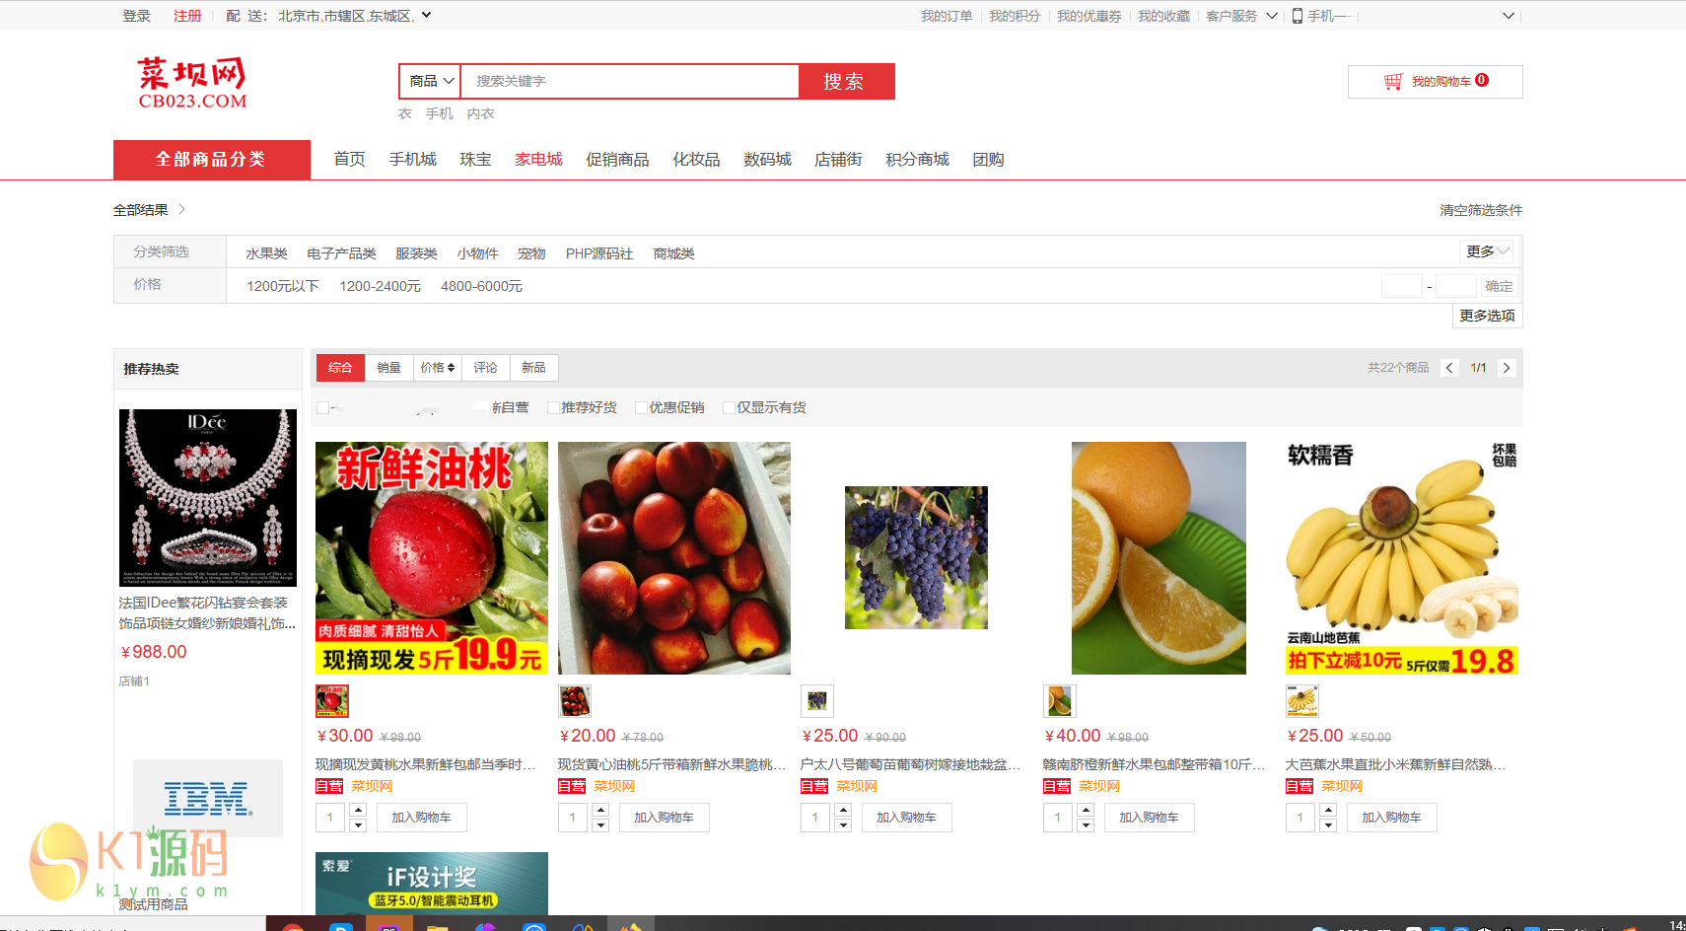Open 我的订单 in the top bar

coord(947,16)
